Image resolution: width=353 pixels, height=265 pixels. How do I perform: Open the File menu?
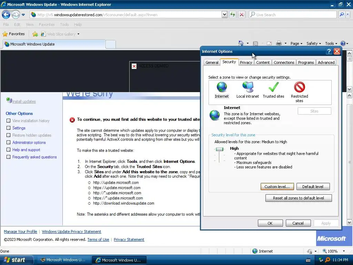pos(6,24)
